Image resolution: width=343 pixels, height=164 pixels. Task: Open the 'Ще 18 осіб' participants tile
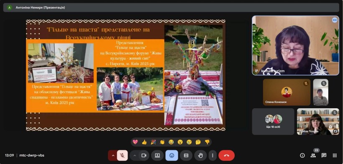coord(273,122)
